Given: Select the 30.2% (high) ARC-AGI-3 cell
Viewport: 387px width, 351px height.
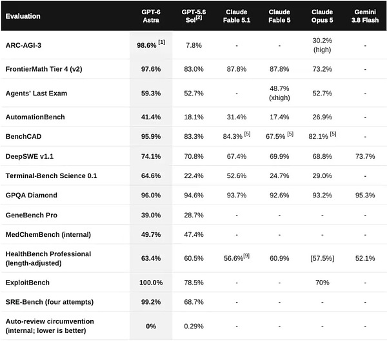Looking at the screenshot, I should [322, 45].
